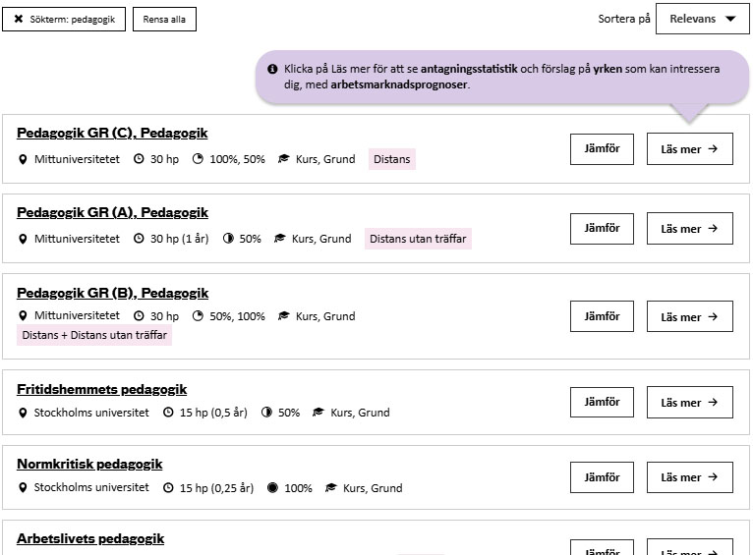Toggle Jämför for Pedagogik GR (C)
This screenshot has width=753, height=555.
click(602, 148)
